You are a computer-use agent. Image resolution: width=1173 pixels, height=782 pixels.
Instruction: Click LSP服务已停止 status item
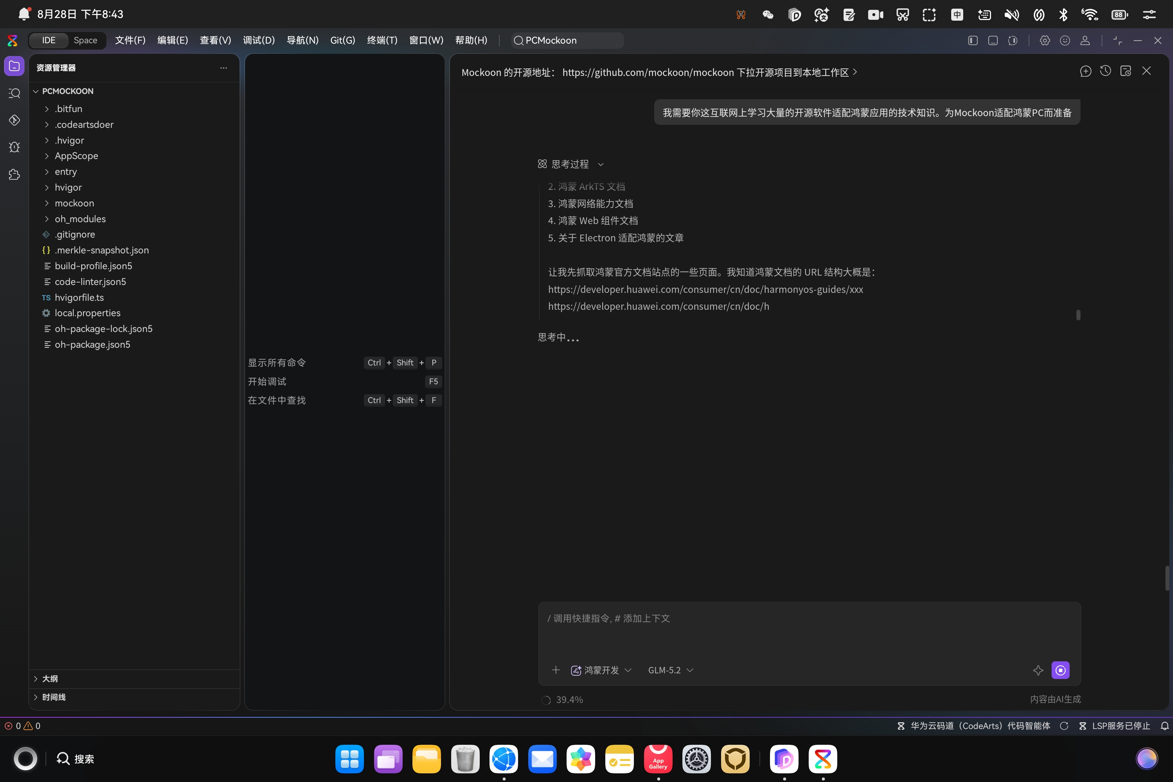tap(1115, 726)
